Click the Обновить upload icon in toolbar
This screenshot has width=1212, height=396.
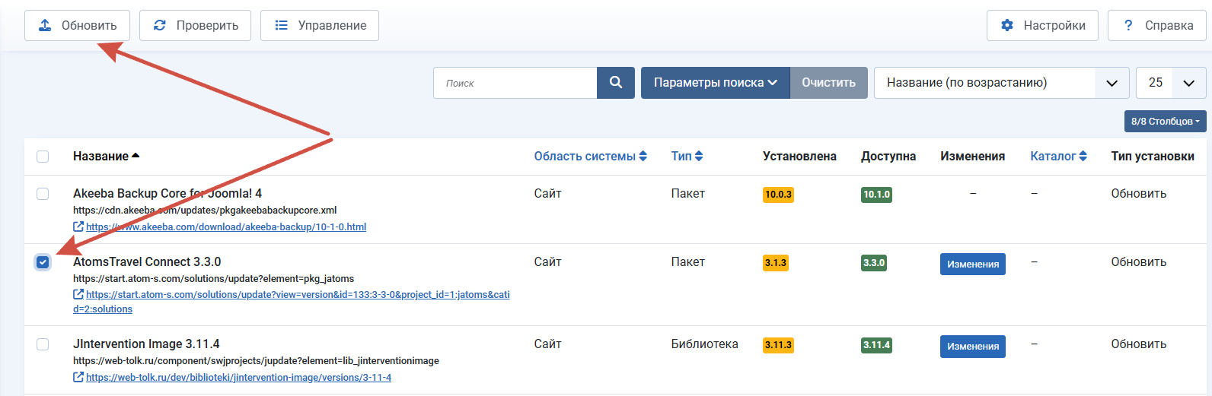[x=45, y=25]
